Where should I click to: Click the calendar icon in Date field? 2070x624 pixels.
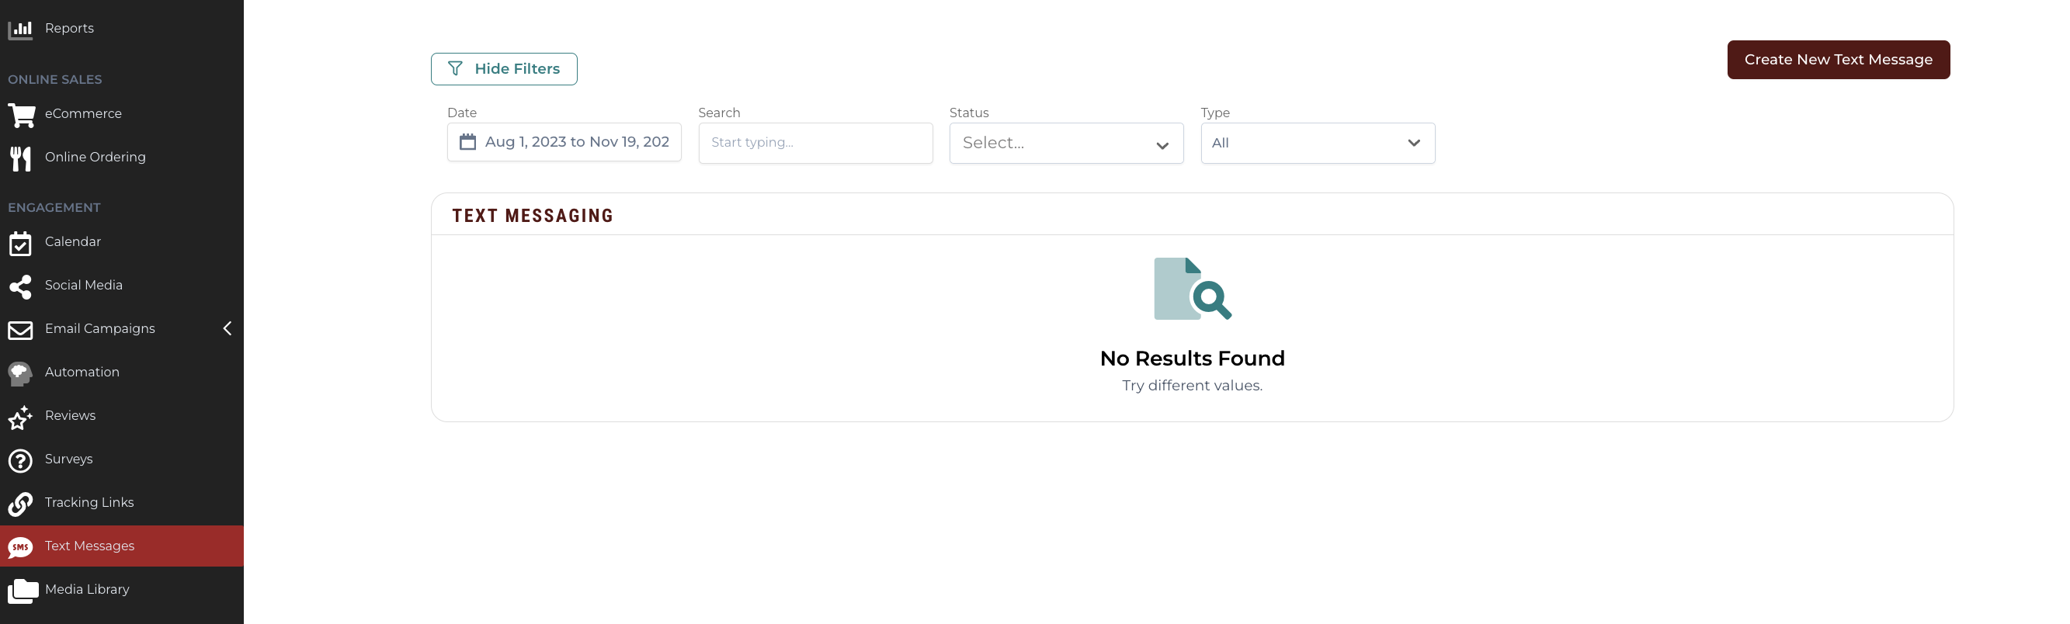pos(467,142)
